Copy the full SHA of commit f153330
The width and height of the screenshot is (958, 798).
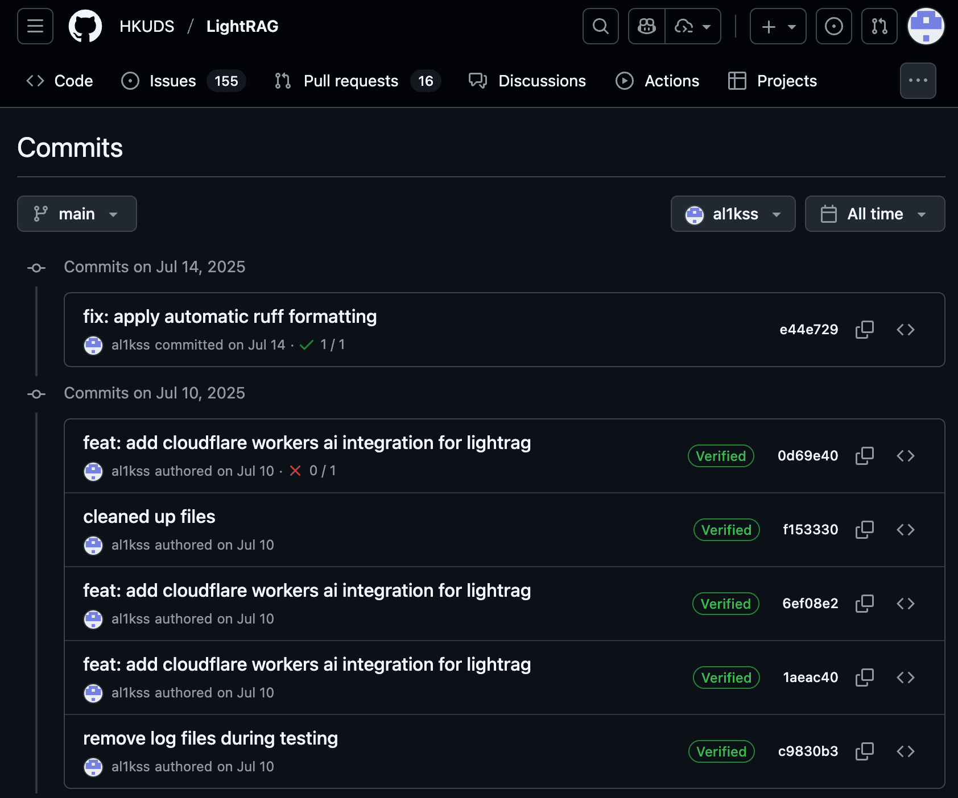pos(865,530)
